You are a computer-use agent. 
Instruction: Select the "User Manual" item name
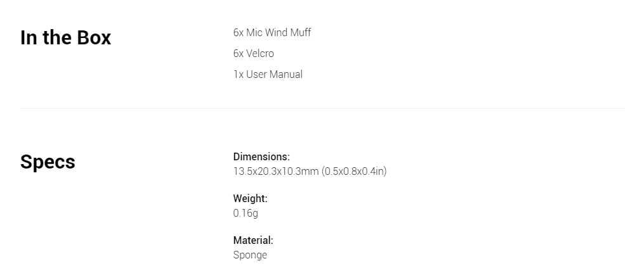274,74
